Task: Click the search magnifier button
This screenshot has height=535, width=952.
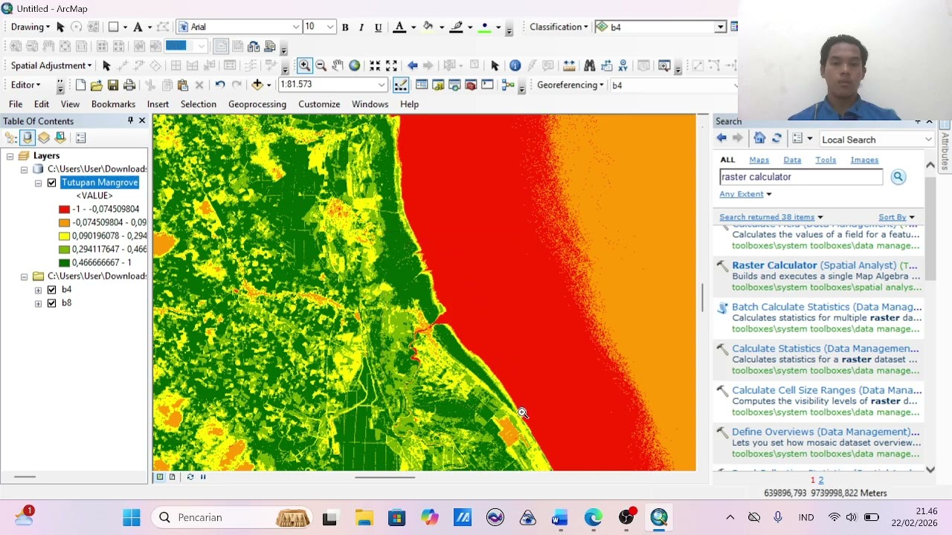Action: (x=898, y=177)
